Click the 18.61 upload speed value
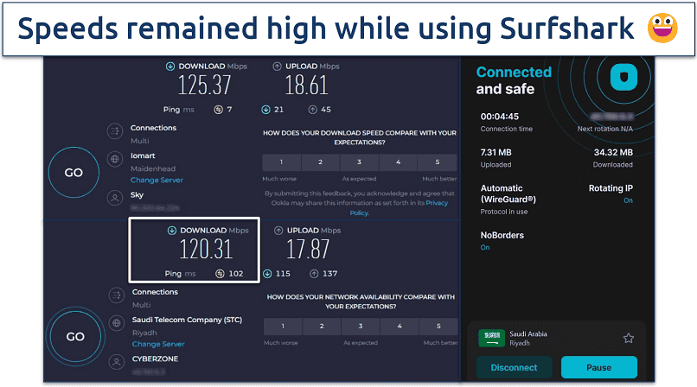The height and width of the screenshot is (387, 697). pos(306,86)
